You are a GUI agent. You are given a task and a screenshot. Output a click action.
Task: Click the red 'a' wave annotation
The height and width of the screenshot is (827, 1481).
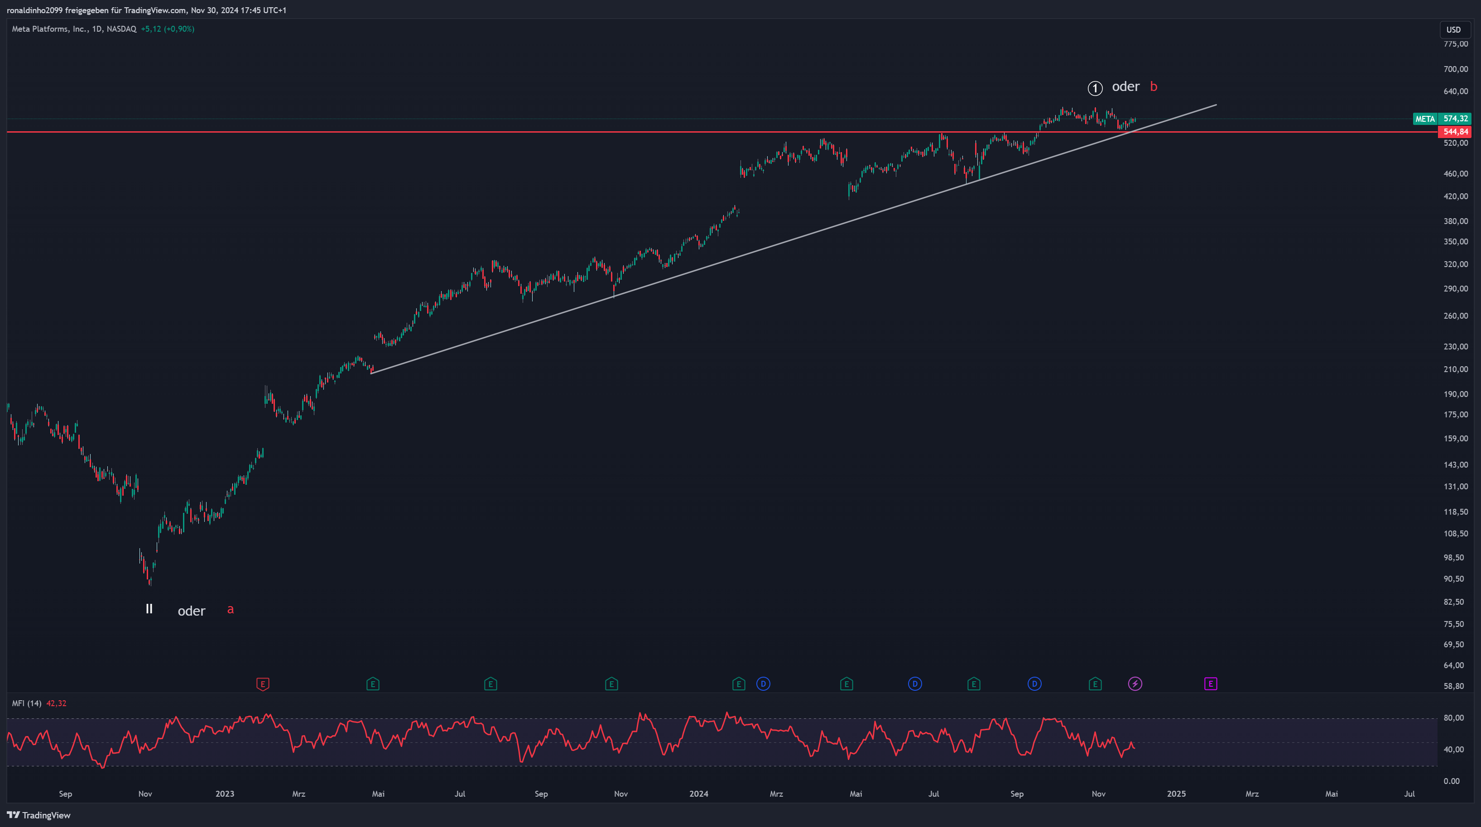(x=231, y=609)
